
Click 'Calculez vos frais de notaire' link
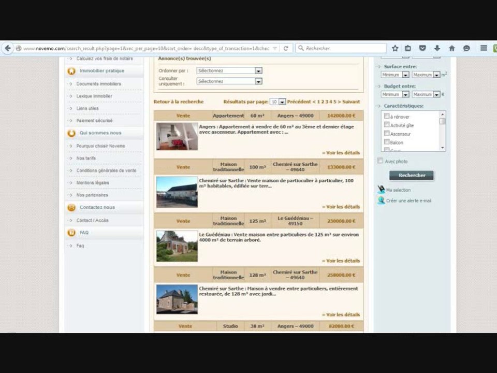coord(105,59)
